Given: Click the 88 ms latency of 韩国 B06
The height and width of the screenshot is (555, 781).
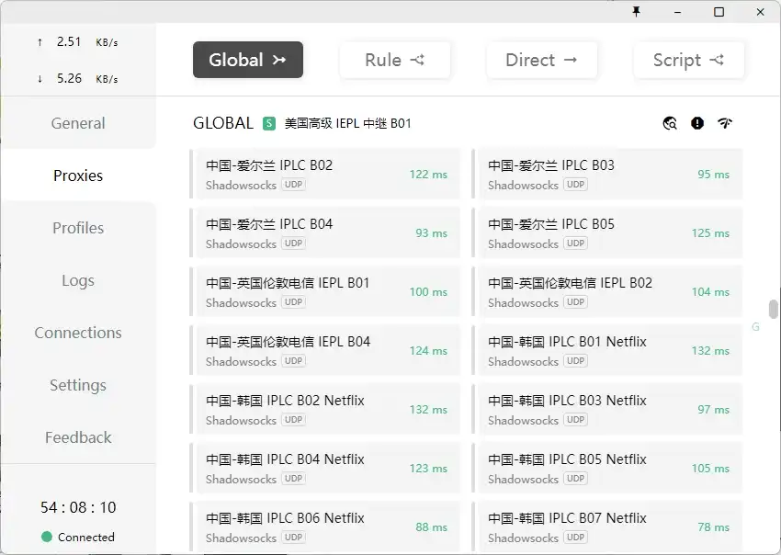Looking at the screenshot, I should click(431, 527).
